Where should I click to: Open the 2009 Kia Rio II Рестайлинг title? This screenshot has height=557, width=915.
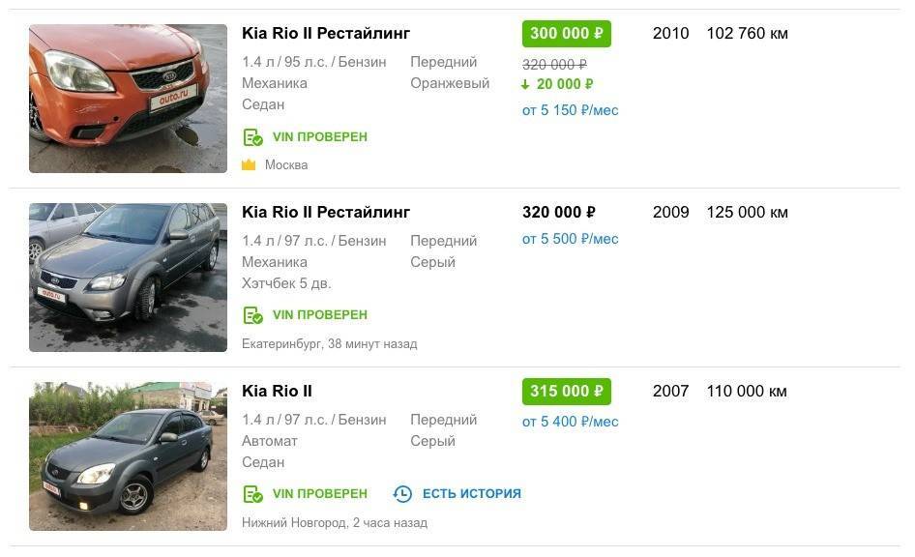(326, 213)
